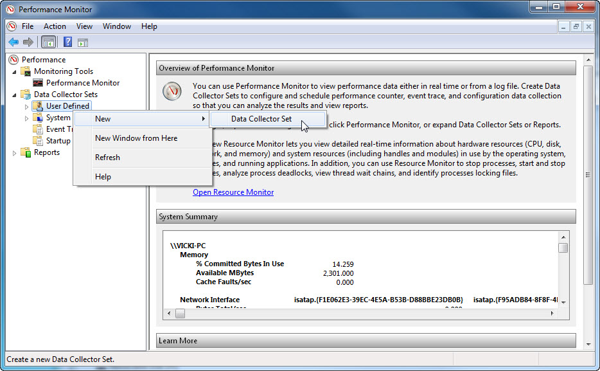This screenshot has height=371, width=600.
Task: Click the Reports folder icon
Action: [x=26, y=152]
